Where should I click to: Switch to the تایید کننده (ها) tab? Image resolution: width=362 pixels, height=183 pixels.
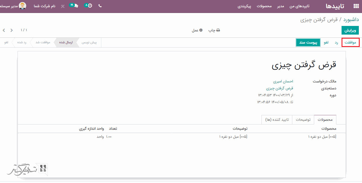pos(277,120)
